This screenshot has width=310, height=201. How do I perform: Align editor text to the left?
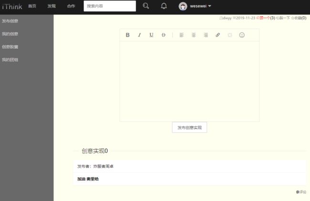click(182, 35)
